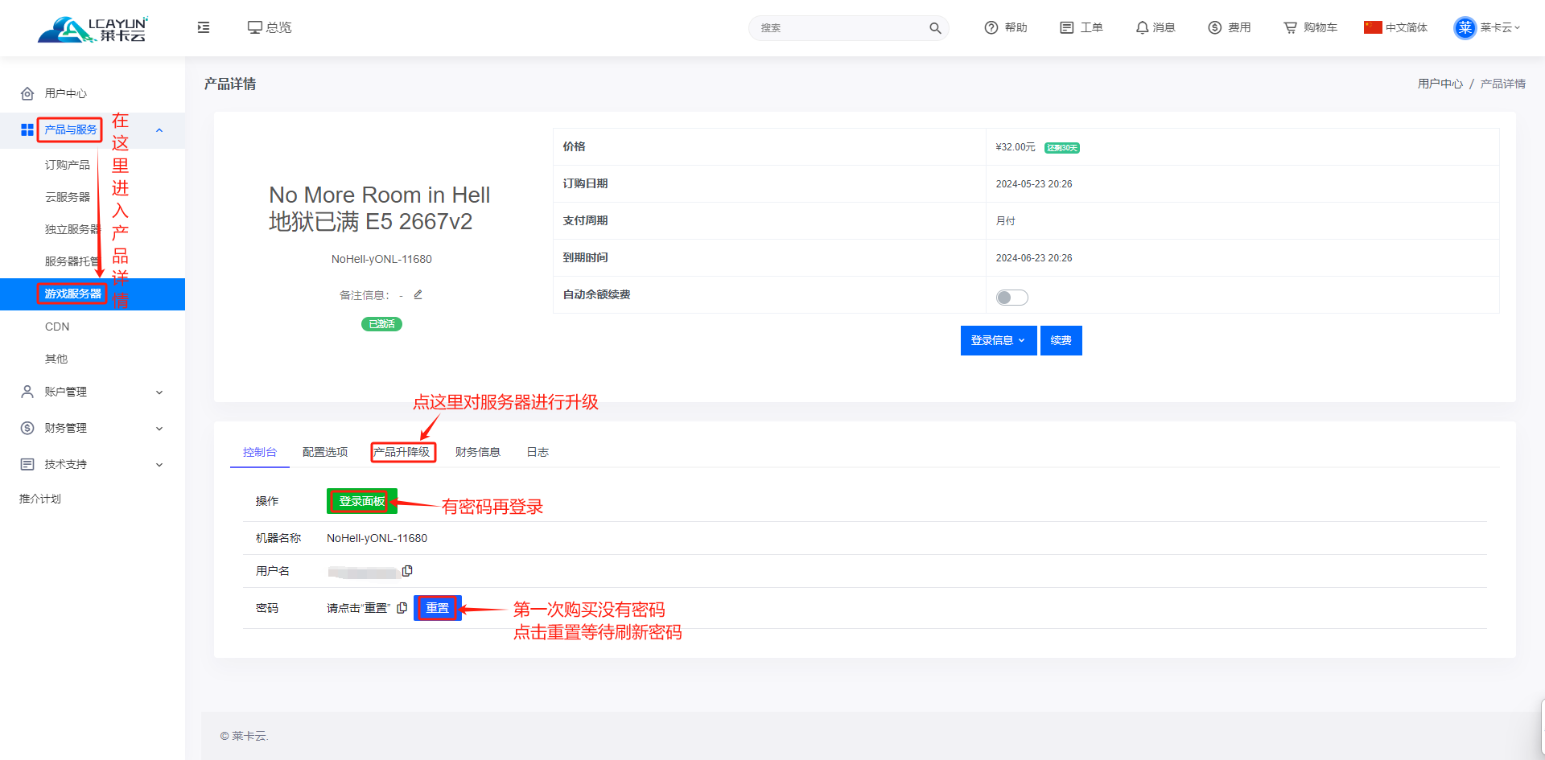Click the 用户中心 breadcrumb link

(1440, 84)
